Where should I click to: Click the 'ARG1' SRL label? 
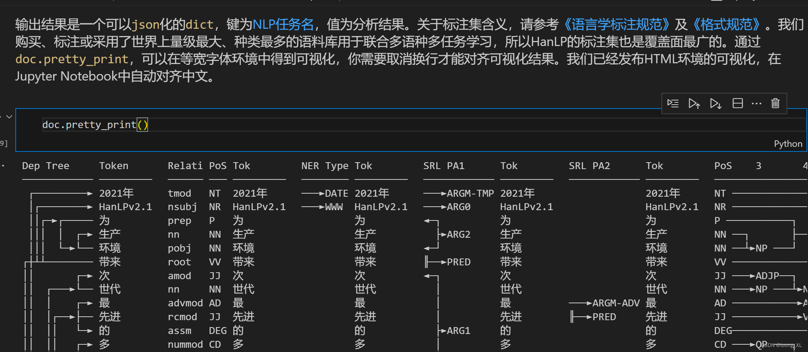[458, 331]
